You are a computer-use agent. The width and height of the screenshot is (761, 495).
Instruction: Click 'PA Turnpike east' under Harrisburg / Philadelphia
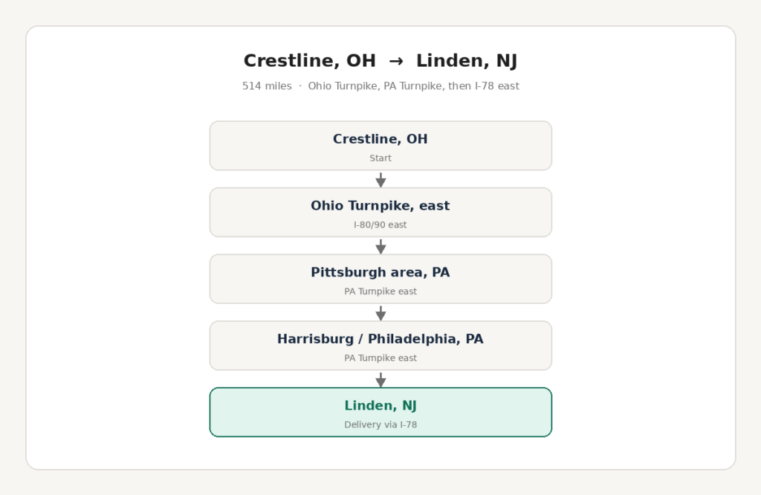click(380, 357)
